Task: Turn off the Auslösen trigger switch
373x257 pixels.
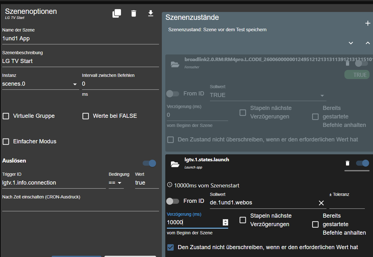Action: pyautogui.click(x=150, y=163)
